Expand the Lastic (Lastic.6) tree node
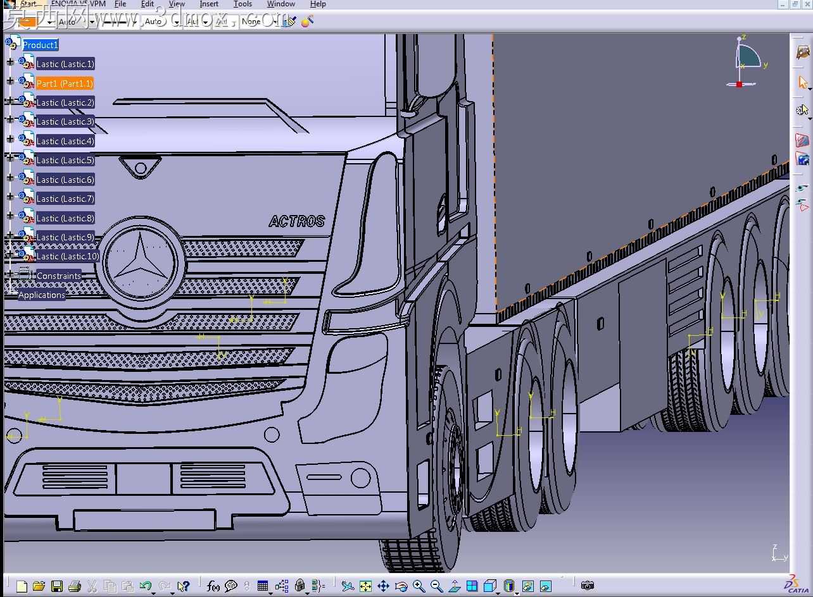The image size is (813, 597). (x=10, y=177)
